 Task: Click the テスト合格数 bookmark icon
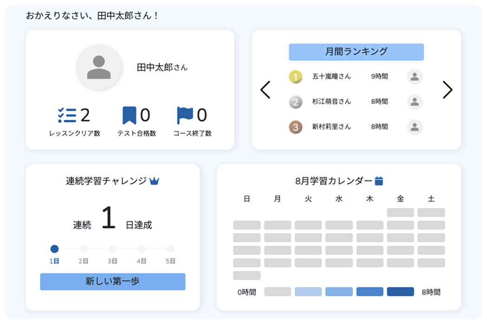coord(129,115)
